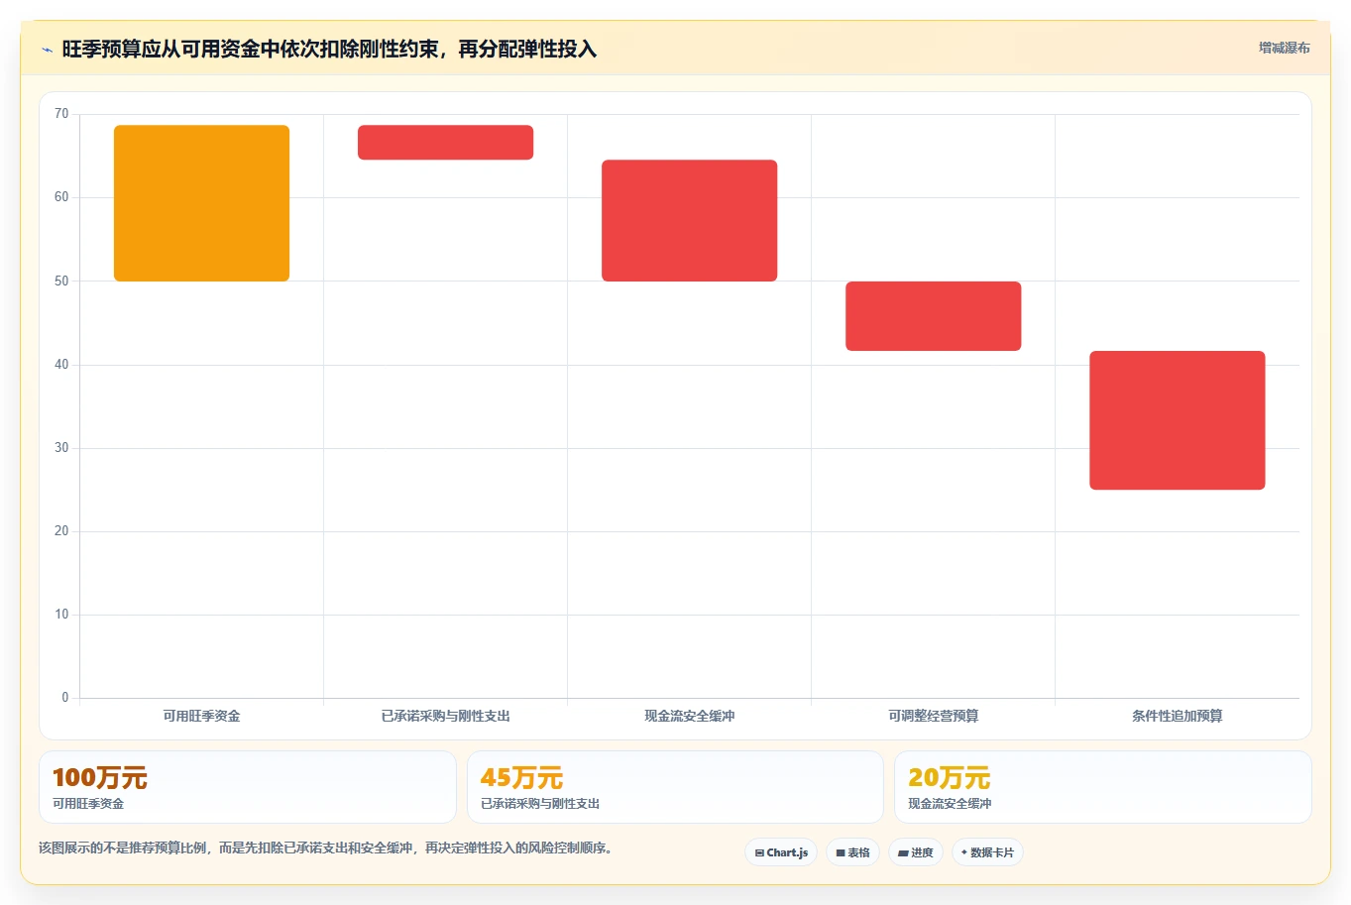Viewport: 1351px width, 905px height.
Task: Click the 可用旺季资金 x-axis label
Action: (202, 716)
